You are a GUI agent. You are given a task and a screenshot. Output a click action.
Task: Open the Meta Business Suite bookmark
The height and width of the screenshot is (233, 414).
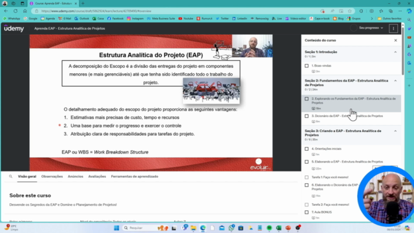click(161, 19)
